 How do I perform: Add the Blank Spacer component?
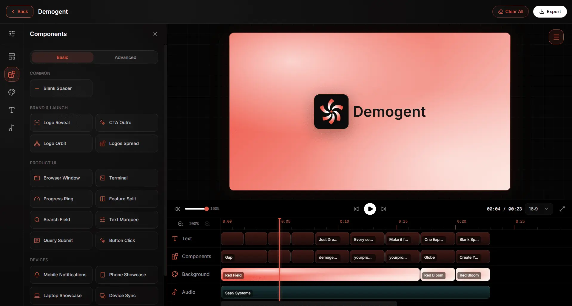pos(61,88)
